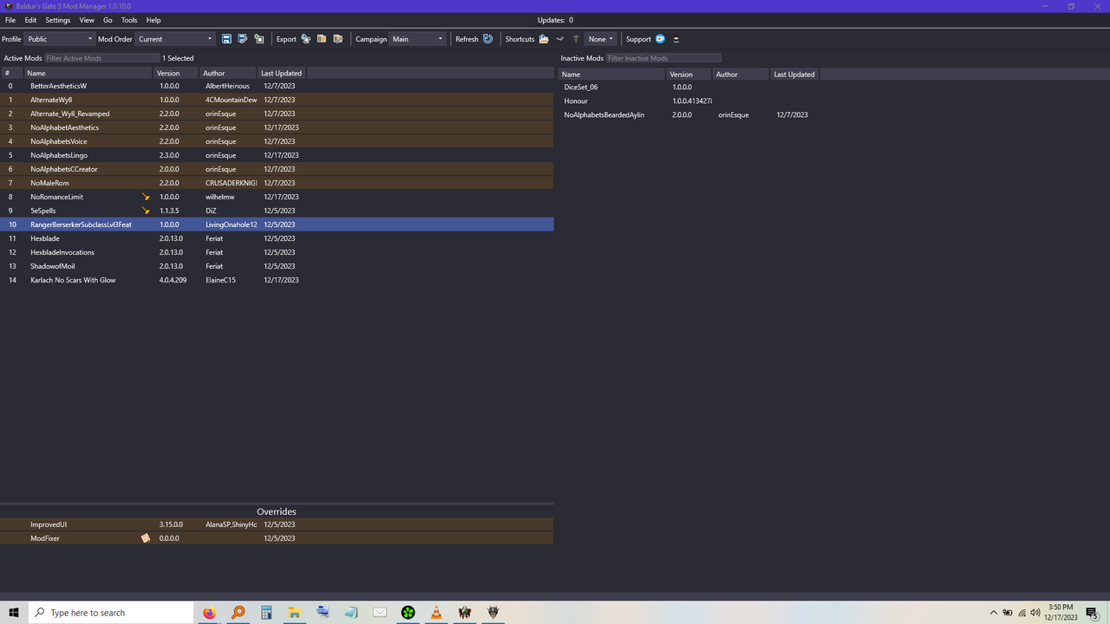Image resolution: width=1110 pixels, height=624 pixels.
Task: Sort active mods by Last Updated header
Action: coord(283,74)
